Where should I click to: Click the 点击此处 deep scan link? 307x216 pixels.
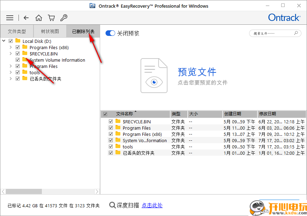(x=152, y=205)
